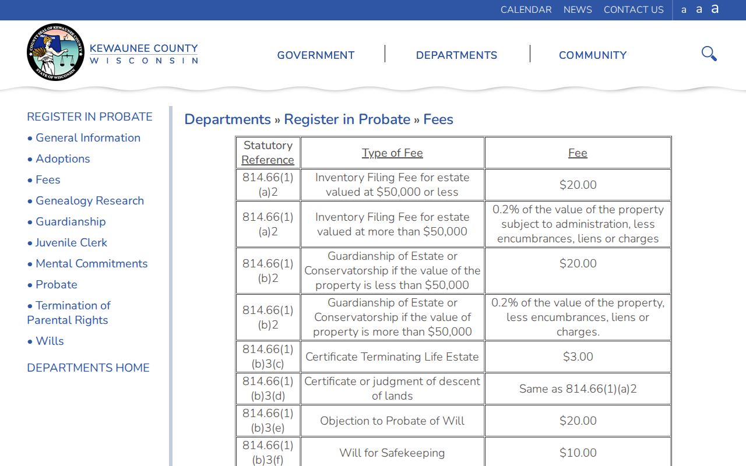Select the 'Objection to Probate of Will' cell
746x466 pixels.
[392, 421]
